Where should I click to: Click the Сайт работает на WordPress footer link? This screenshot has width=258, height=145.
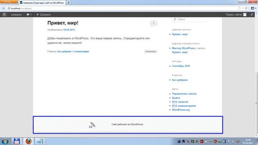(127, 124)
